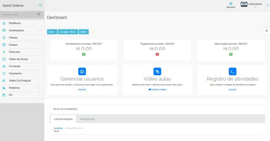This screenshot has width=270, height=141.
Task: Switch to the Add Anotações tab
Action: coord(87,119)
